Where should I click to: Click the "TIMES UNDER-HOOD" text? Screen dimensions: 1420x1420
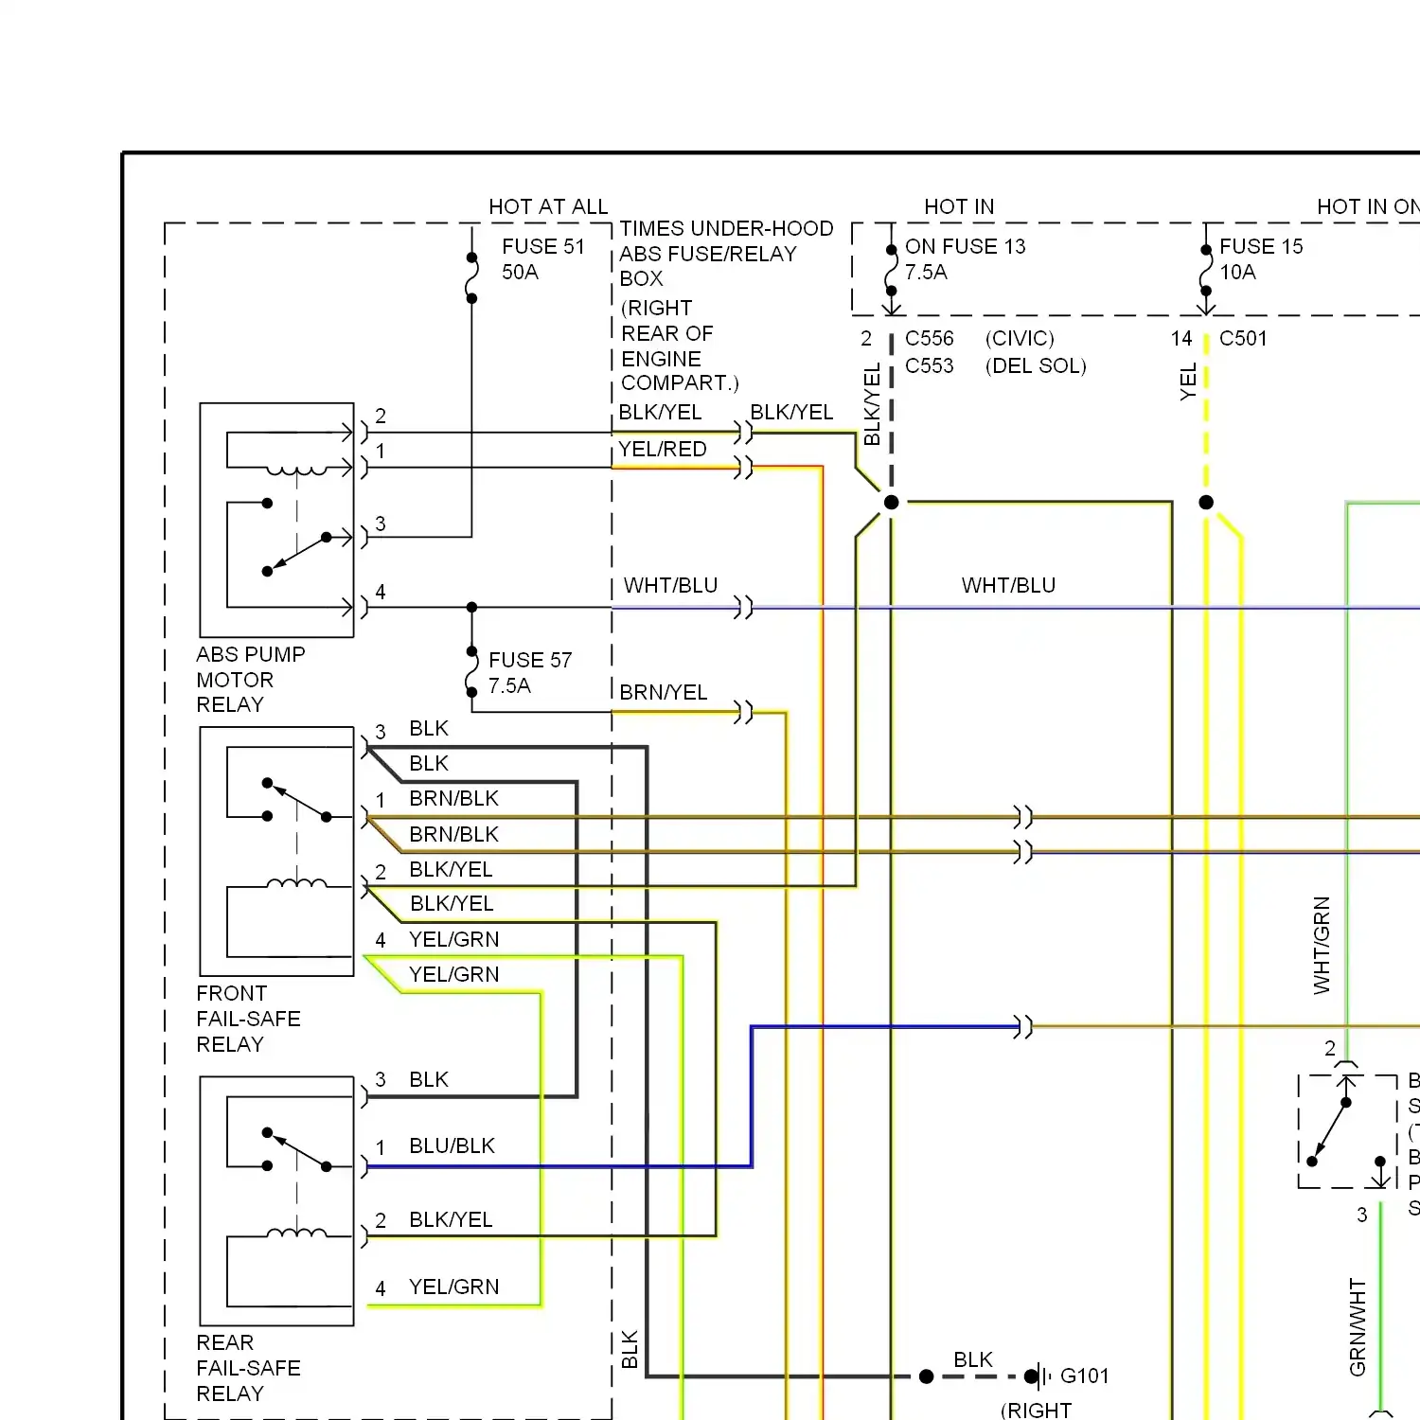click(x=727, y=228)
